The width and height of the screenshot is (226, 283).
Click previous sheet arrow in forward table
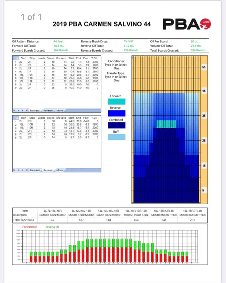(x=19, y=111)
